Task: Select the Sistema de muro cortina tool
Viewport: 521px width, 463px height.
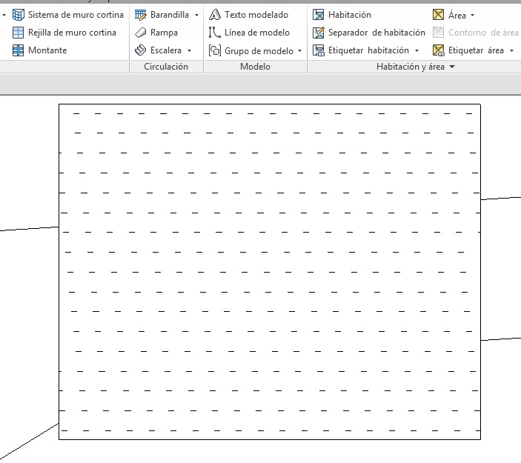Action: tap(68, 15)
